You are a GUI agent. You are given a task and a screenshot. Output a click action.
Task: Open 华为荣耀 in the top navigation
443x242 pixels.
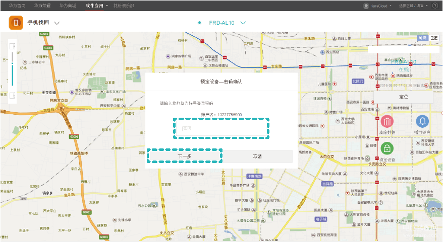pyautogui.click(x=42, y=6)
